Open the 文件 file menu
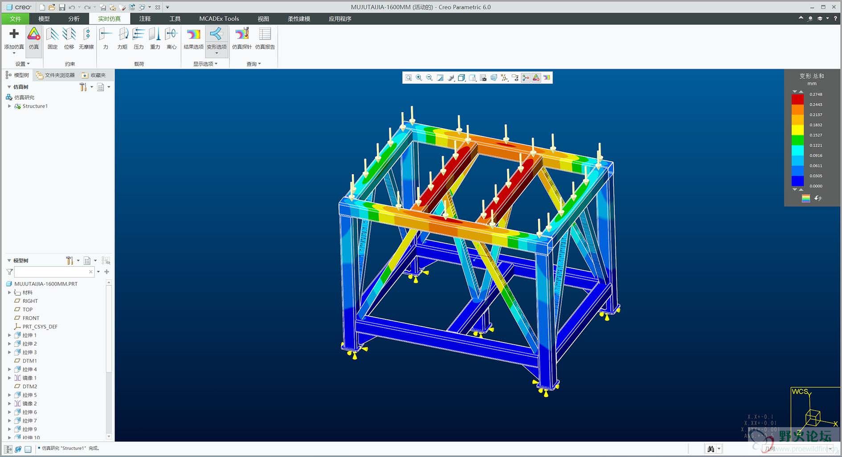842x457 pixels. 15,19
